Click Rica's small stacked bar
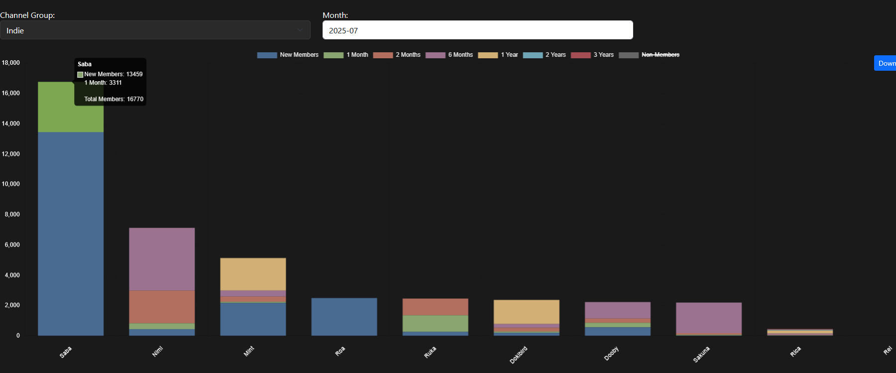896x373 pixels. coord(799,332)
